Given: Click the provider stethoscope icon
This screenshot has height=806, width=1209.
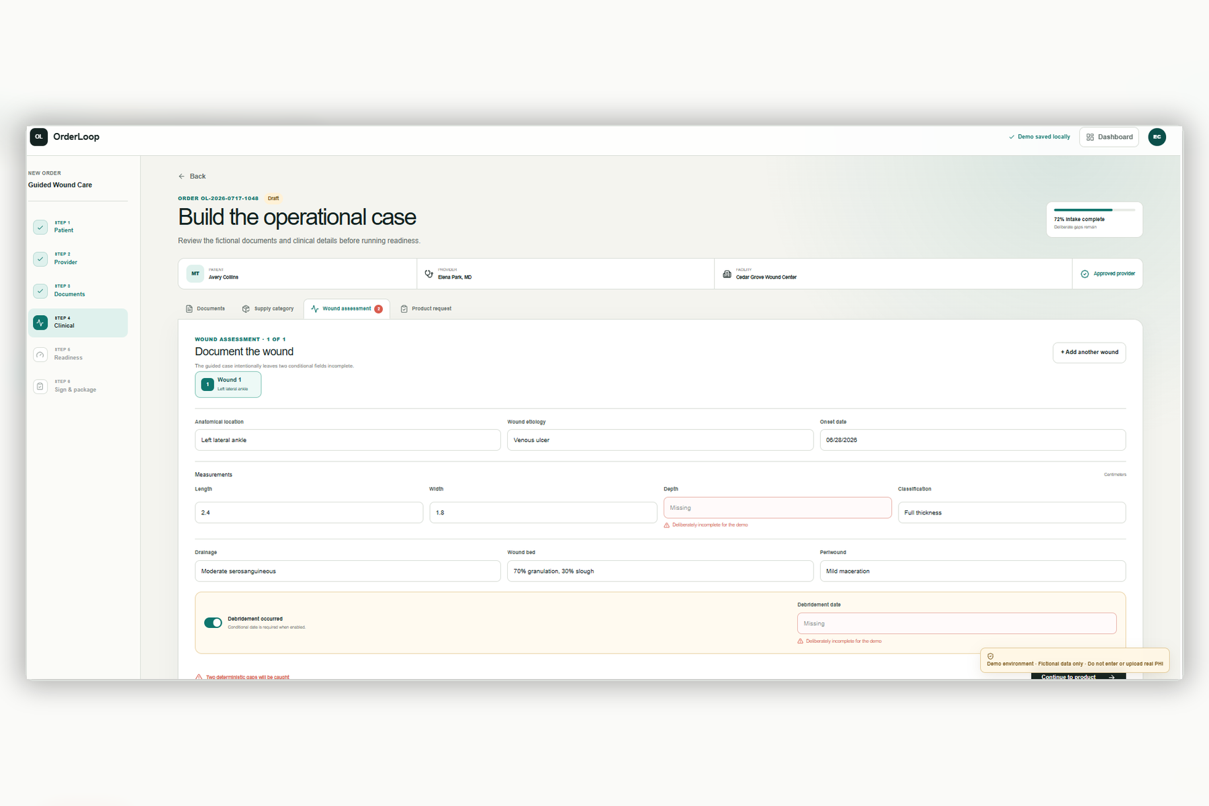Looking at the screenshot, I should (429, 274).
